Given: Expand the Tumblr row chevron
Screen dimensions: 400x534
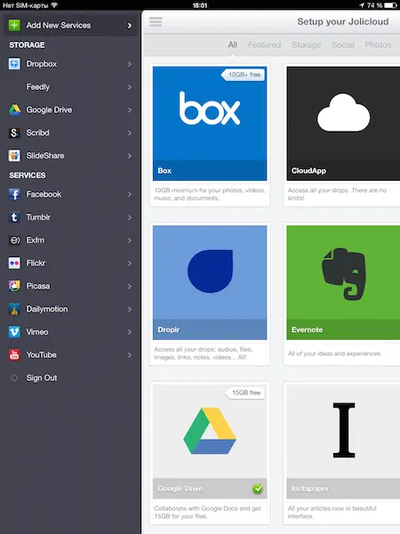Looking at the screenshot, I should point(130,217).
